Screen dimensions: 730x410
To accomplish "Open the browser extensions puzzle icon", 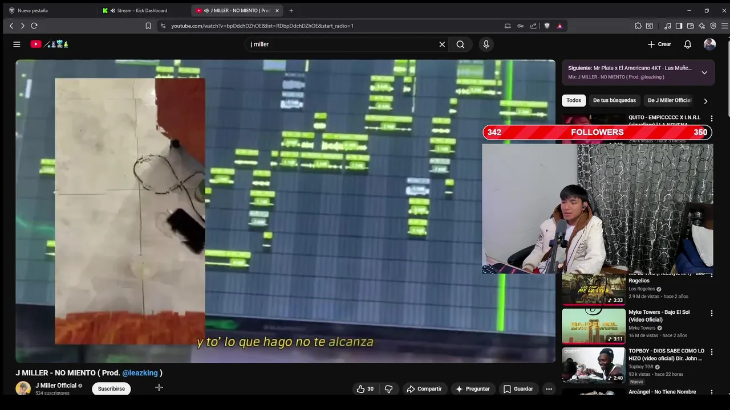I will (x=638, y=26).
